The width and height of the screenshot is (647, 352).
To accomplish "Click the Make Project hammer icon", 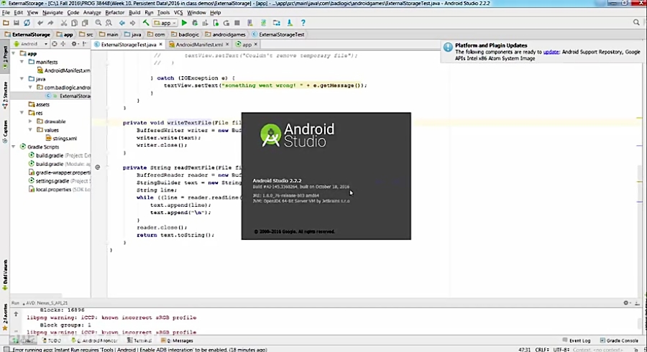I will pyautogui.click(x=145, y=23).
